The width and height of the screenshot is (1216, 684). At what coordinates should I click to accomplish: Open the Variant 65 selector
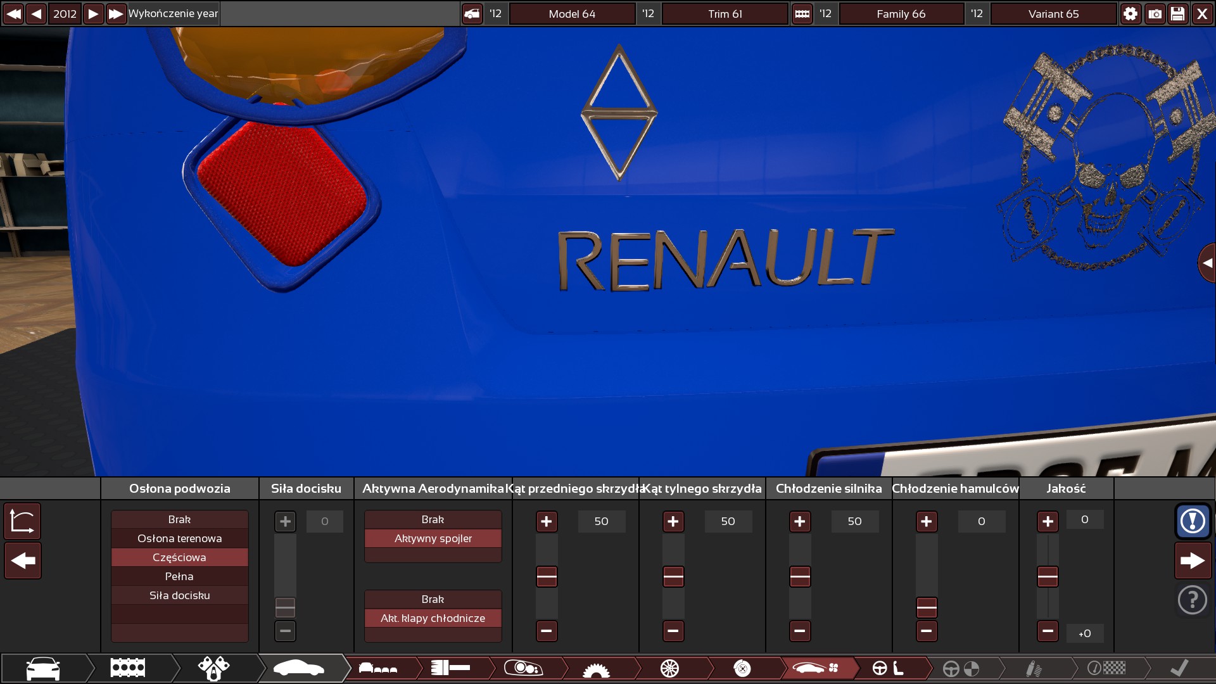coord(1053,14)
